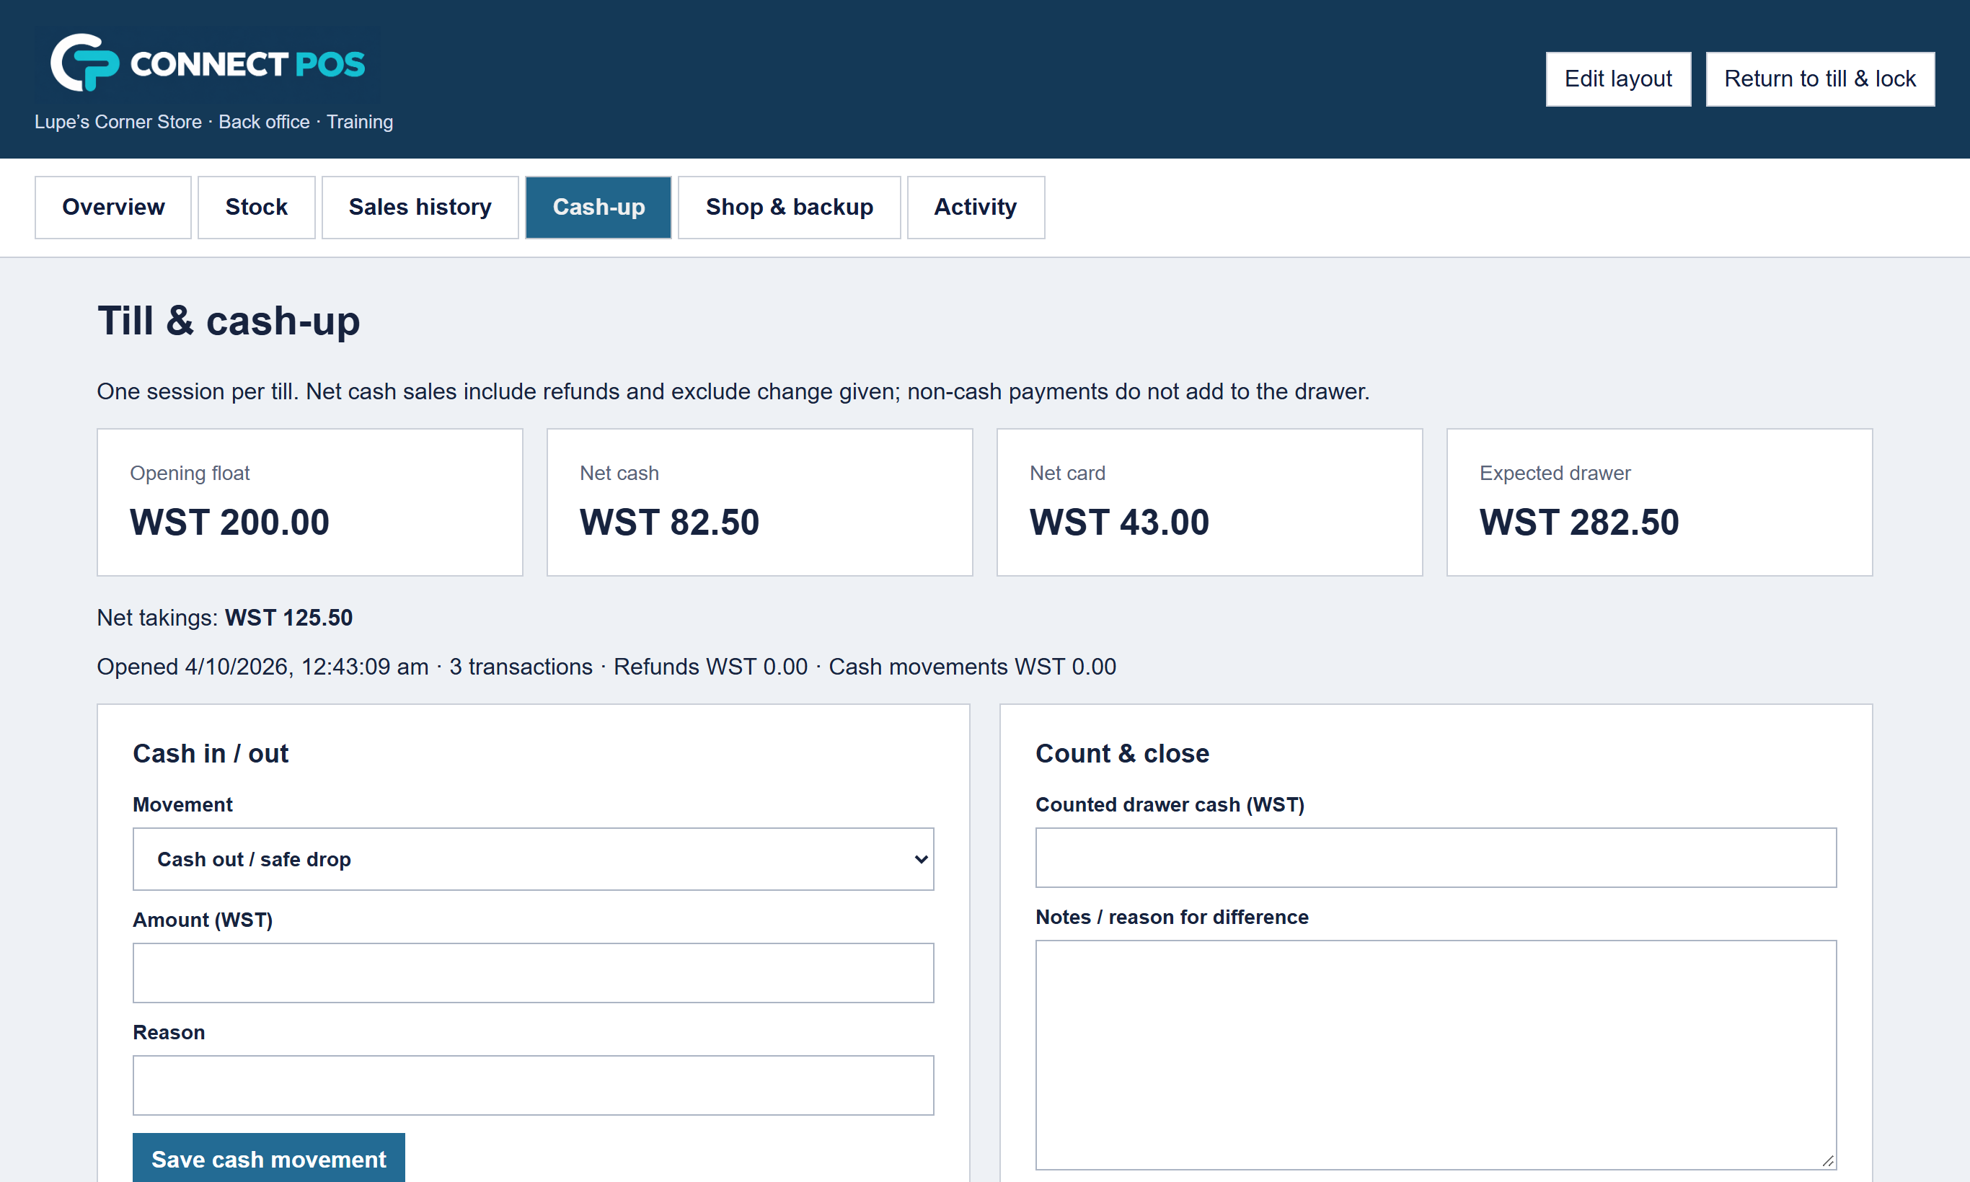This screenshot has height=1182, width=1970.
Task: Expand the Movement dropdown
Action: 533,858
